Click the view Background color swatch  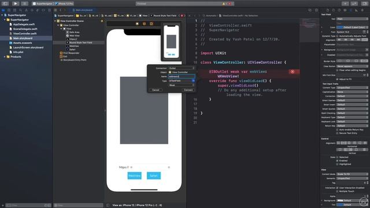click(340, 200)
